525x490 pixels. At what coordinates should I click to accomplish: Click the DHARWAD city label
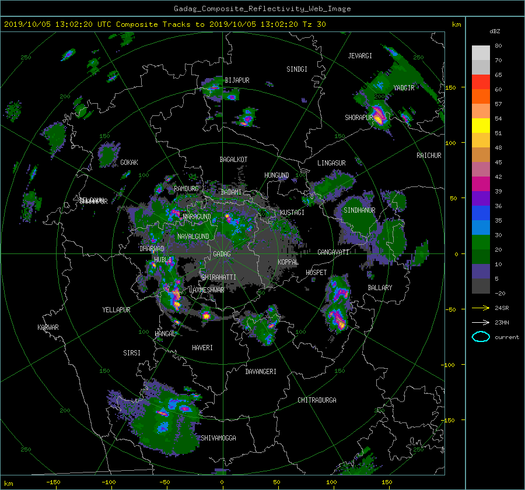[x=152, y=249]
